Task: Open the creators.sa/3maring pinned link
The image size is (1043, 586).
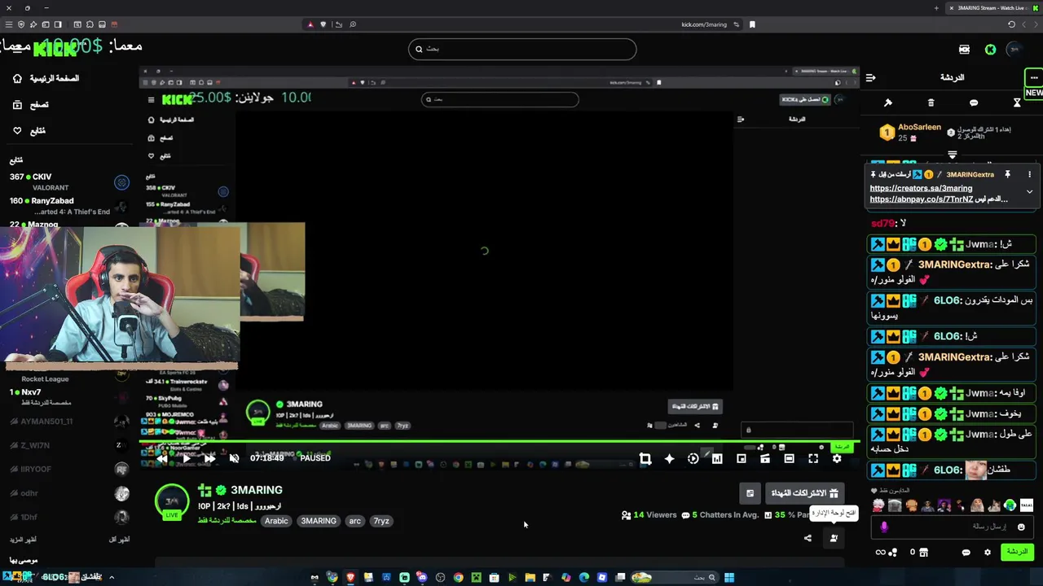Action: [921, 188]
